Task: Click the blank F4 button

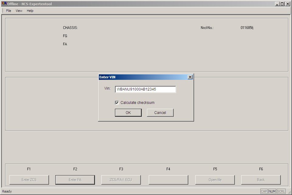Action: [168, 180]
